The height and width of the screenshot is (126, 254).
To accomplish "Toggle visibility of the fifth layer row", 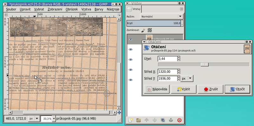I will [x=130, y=80].
